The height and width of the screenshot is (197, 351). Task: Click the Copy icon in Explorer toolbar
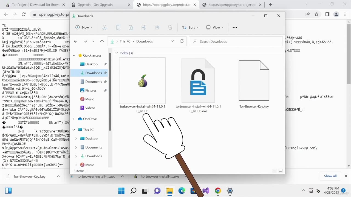(x=117, y=27)
